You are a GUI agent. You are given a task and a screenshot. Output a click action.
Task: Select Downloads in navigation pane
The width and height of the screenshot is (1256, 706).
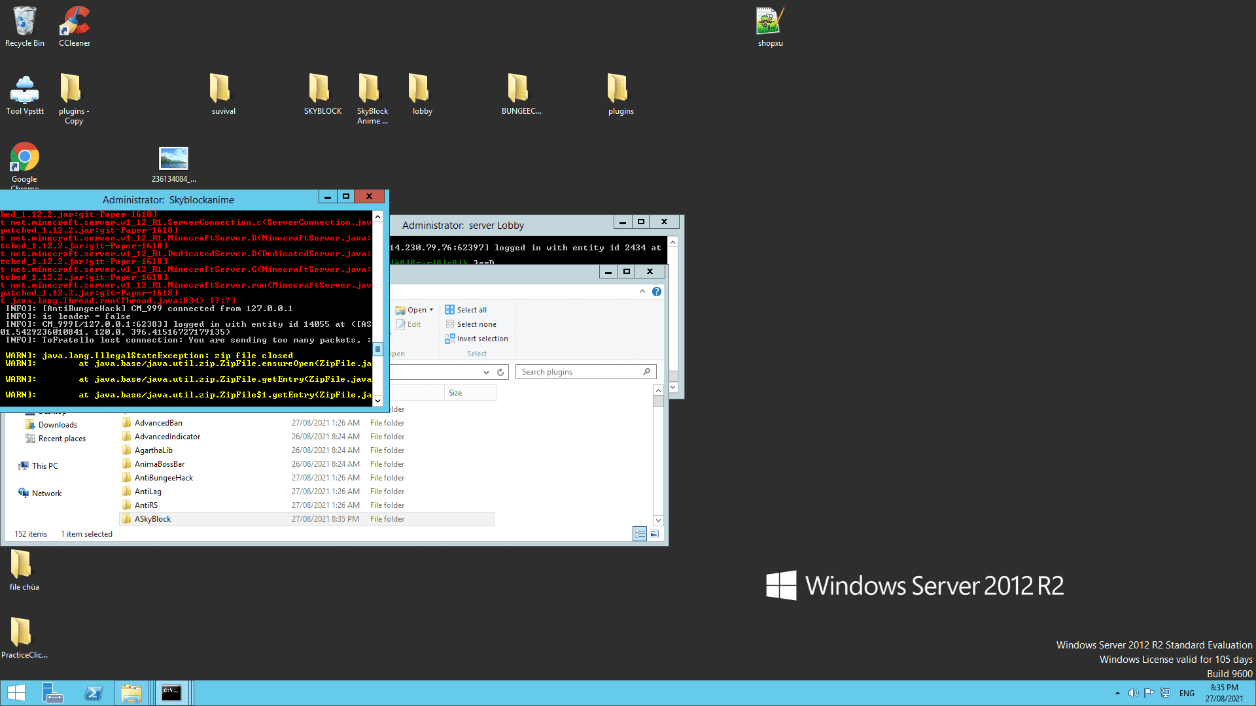58,425
